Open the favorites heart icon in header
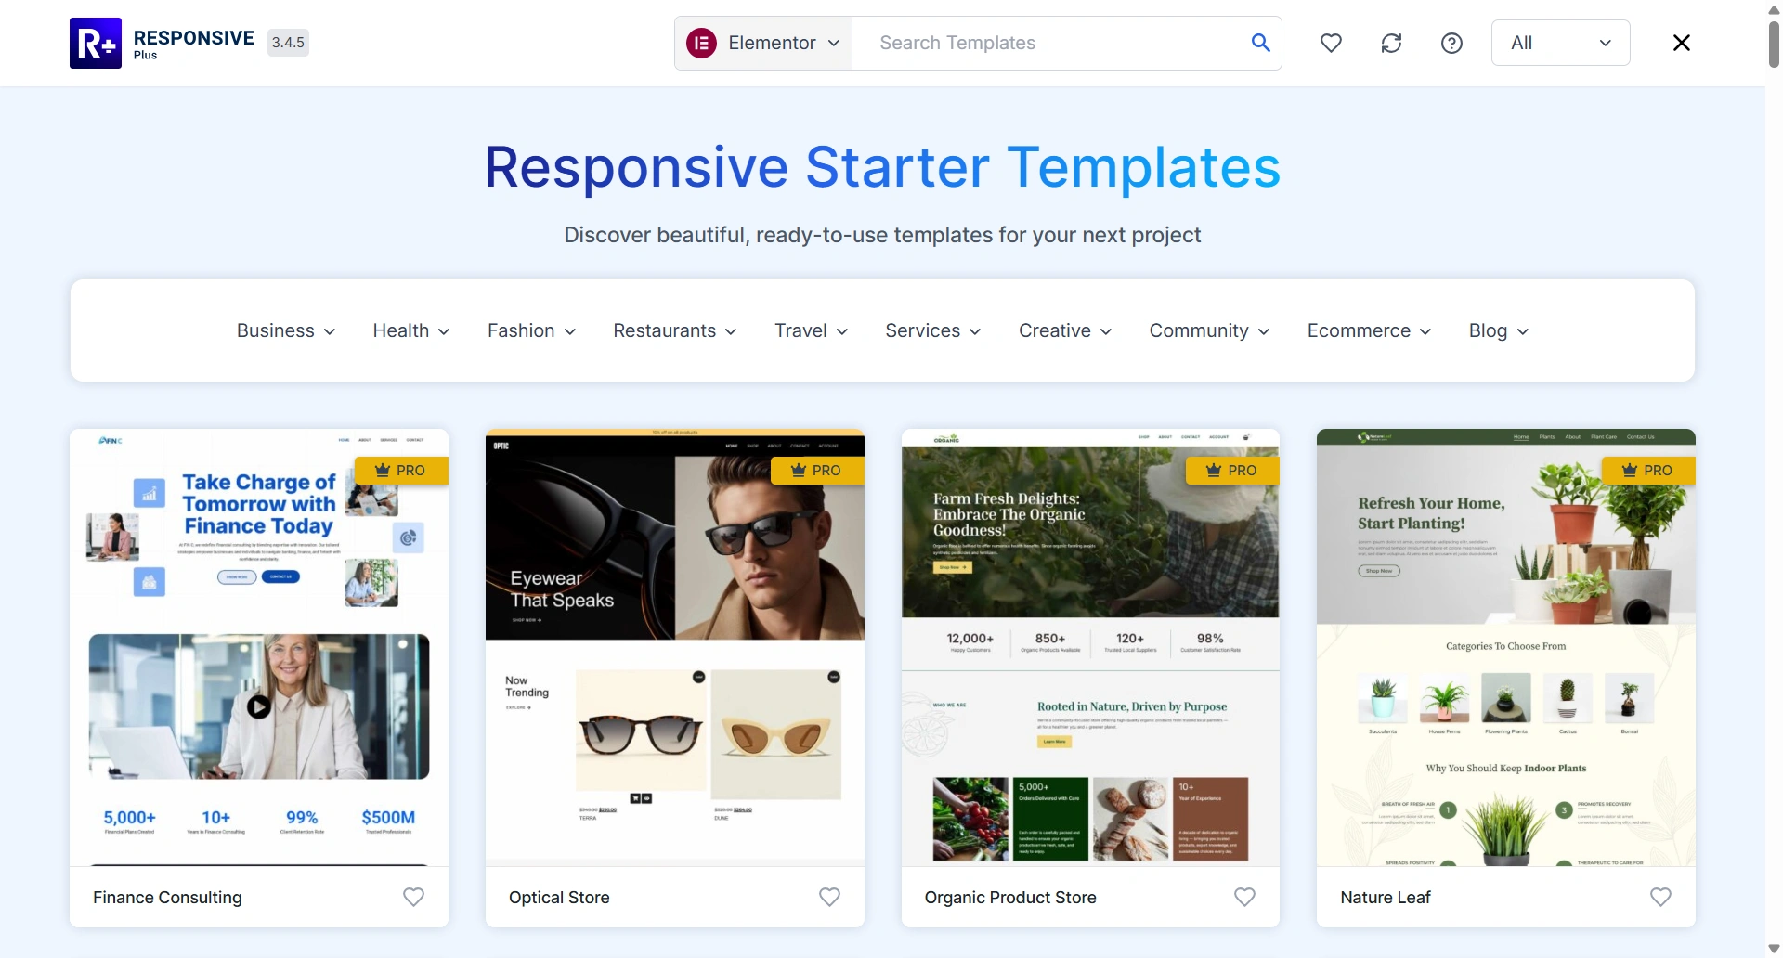 pos(1331,43)
